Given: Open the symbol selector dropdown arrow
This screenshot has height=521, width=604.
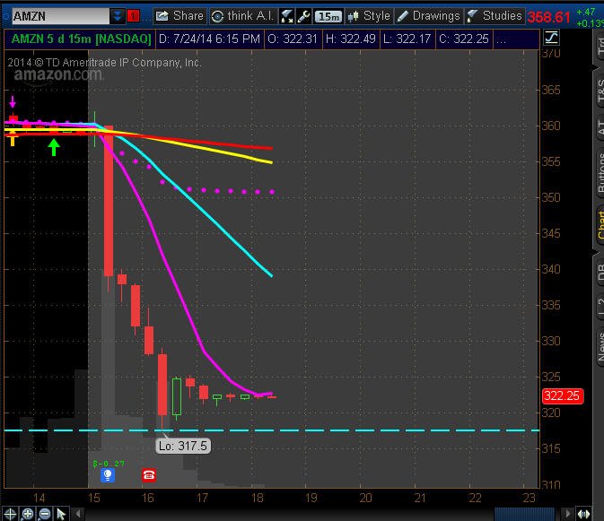Looking at the screenshot, I should click(117, 16).
